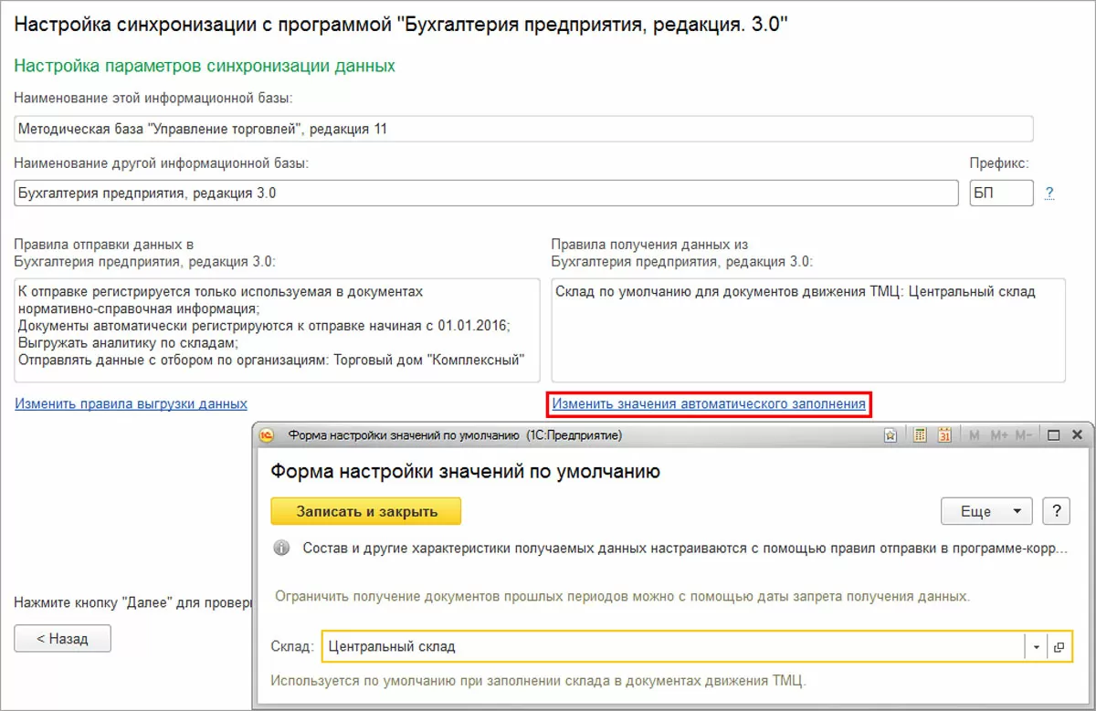This screenshot has width=1096, height=711.
Task: Click the Склад label in dialog
Action: coord(293,646)
